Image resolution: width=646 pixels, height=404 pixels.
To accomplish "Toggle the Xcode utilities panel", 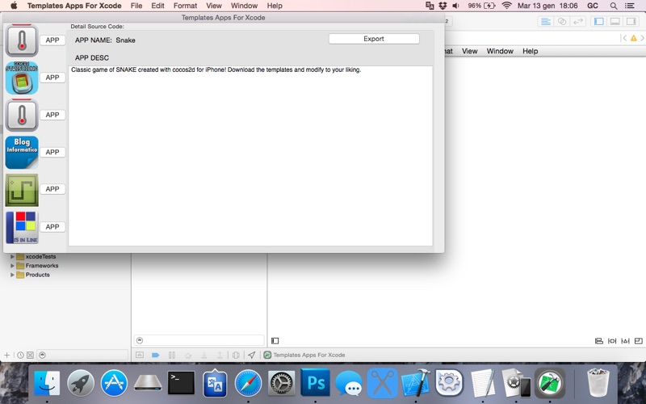I will [631, 22].
